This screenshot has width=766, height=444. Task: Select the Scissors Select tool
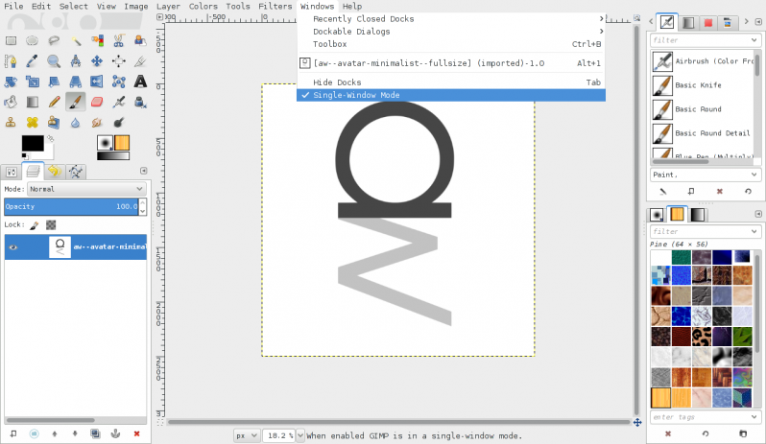tap(119, 40)
